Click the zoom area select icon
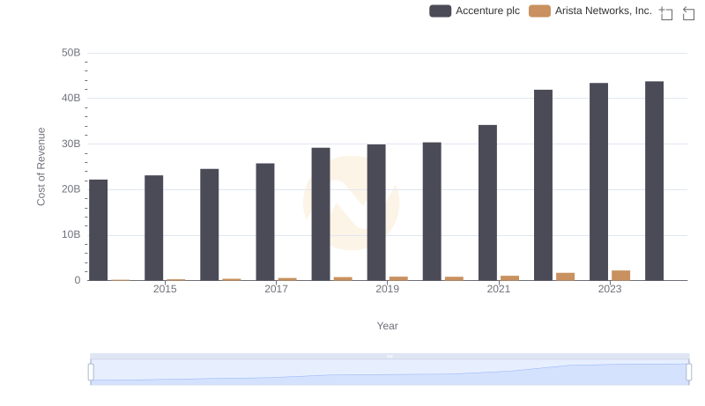The width and height of the screenshot is (705, 406). [666, 13]
